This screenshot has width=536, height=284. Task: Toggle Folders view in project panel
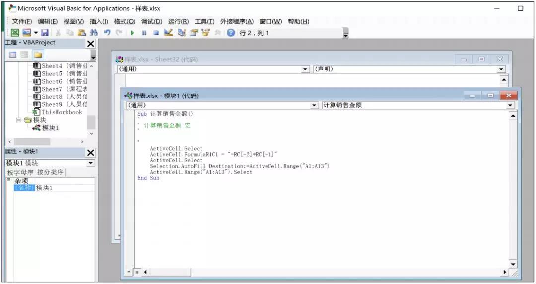click(x=38, y=55)
